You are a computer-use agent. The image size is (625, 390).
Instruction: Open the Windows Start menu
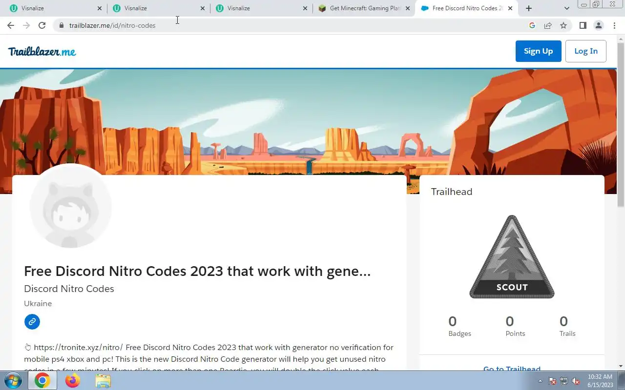[13, 380]
